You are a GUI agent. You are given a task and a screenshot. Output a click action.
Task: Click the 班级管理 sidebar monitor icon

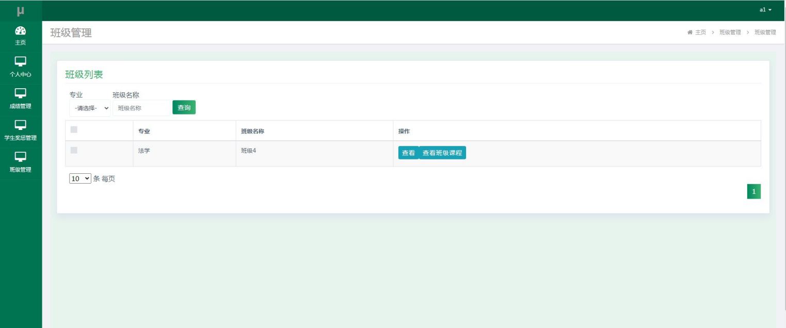click(21, 157)
